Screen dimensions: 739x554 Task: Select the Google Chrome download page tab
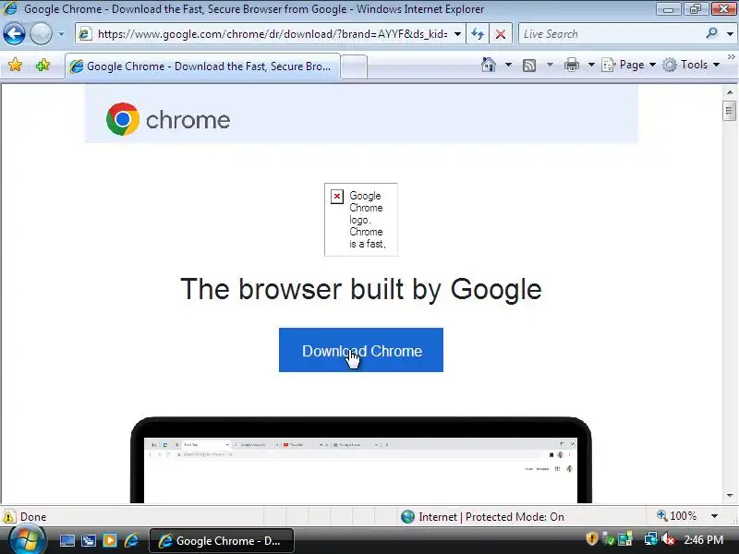tap(202, 66)
